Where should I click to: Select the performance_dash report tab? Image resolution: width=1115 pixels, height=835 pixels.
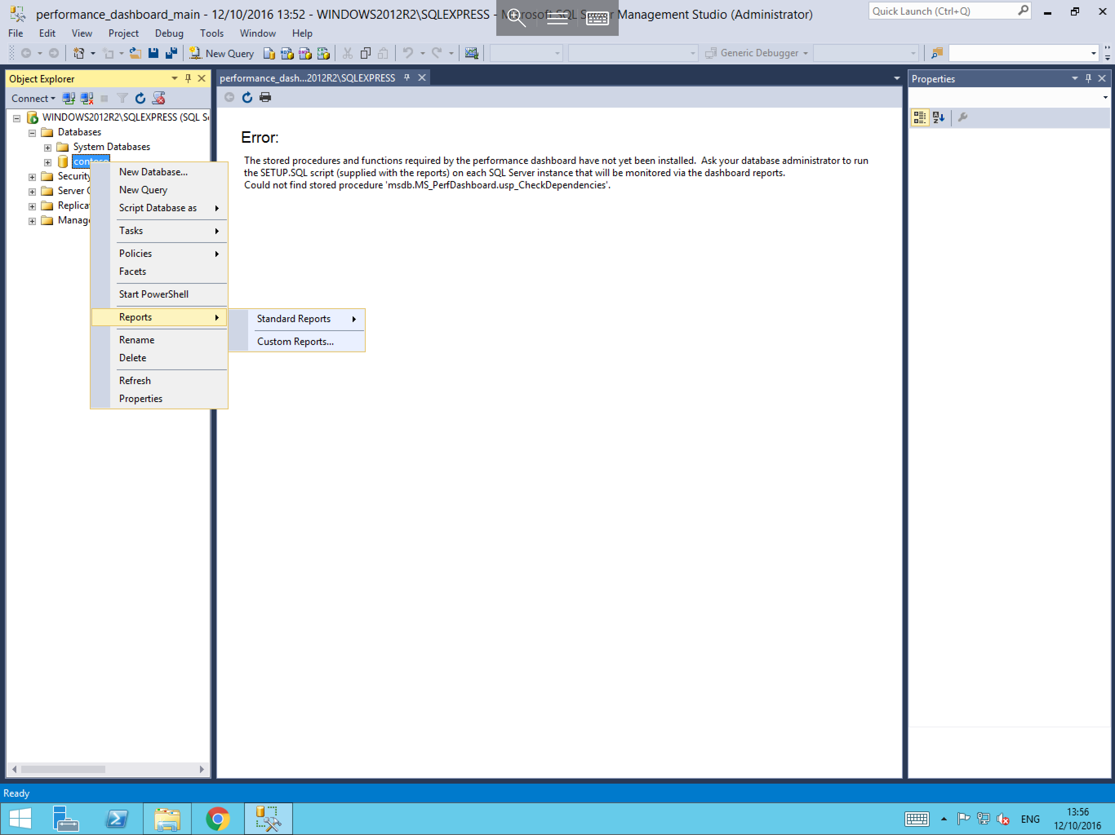coord(307,78)
